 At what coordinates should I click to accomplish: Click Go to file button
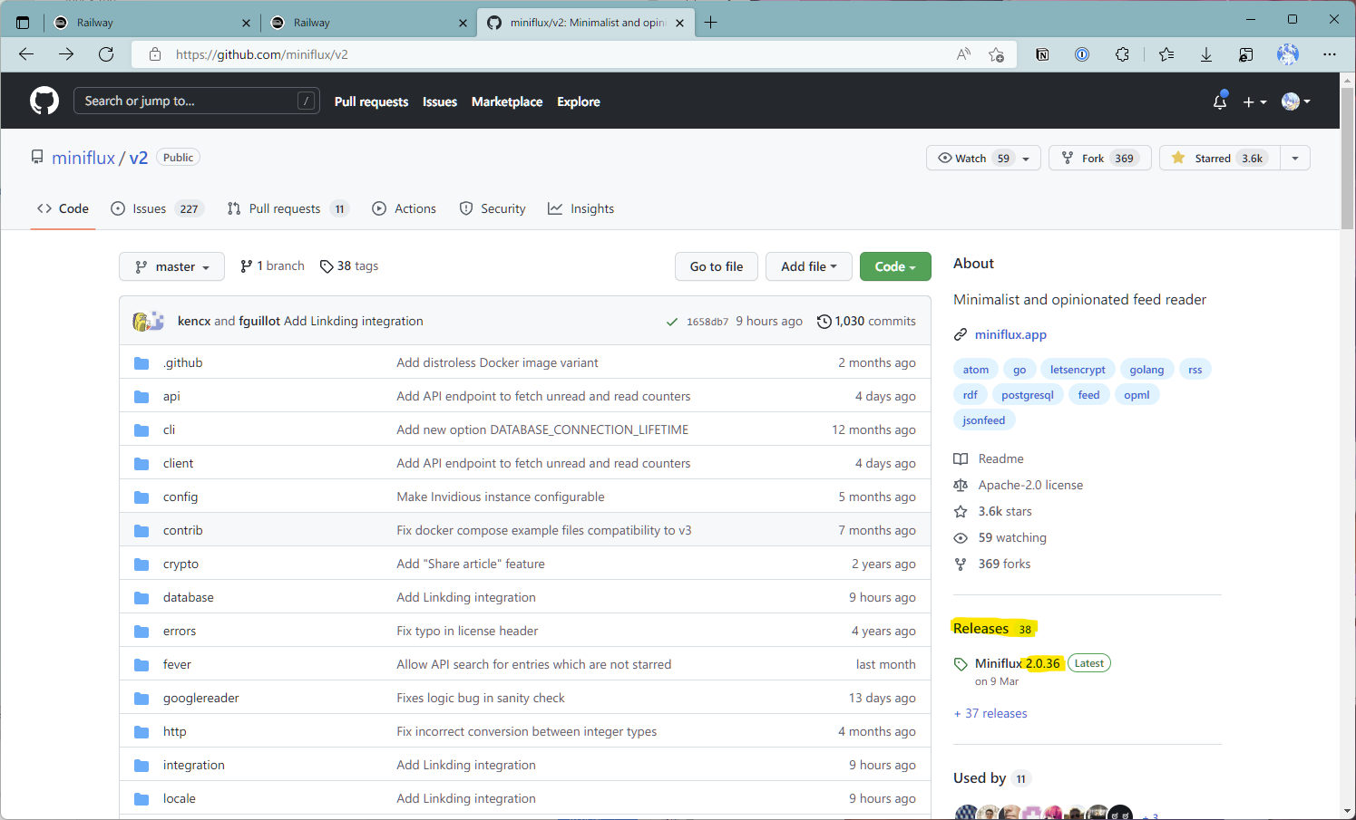pyautogui.click(x=717, y=266)
